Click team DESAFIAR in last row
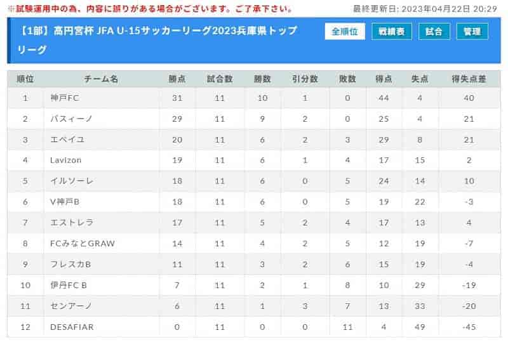The width and height of the screenshot is (508, 342). pos(72,327)
